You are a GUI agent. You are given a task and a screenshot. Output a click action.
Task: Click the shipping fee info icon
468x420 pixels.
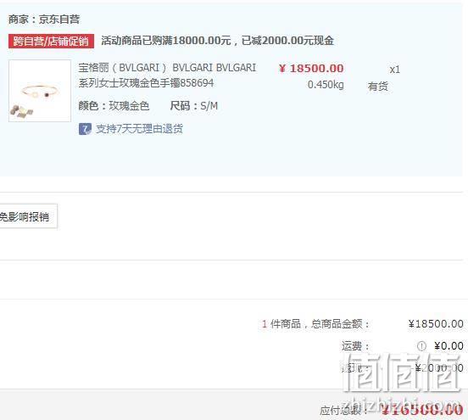pos(421,346)
